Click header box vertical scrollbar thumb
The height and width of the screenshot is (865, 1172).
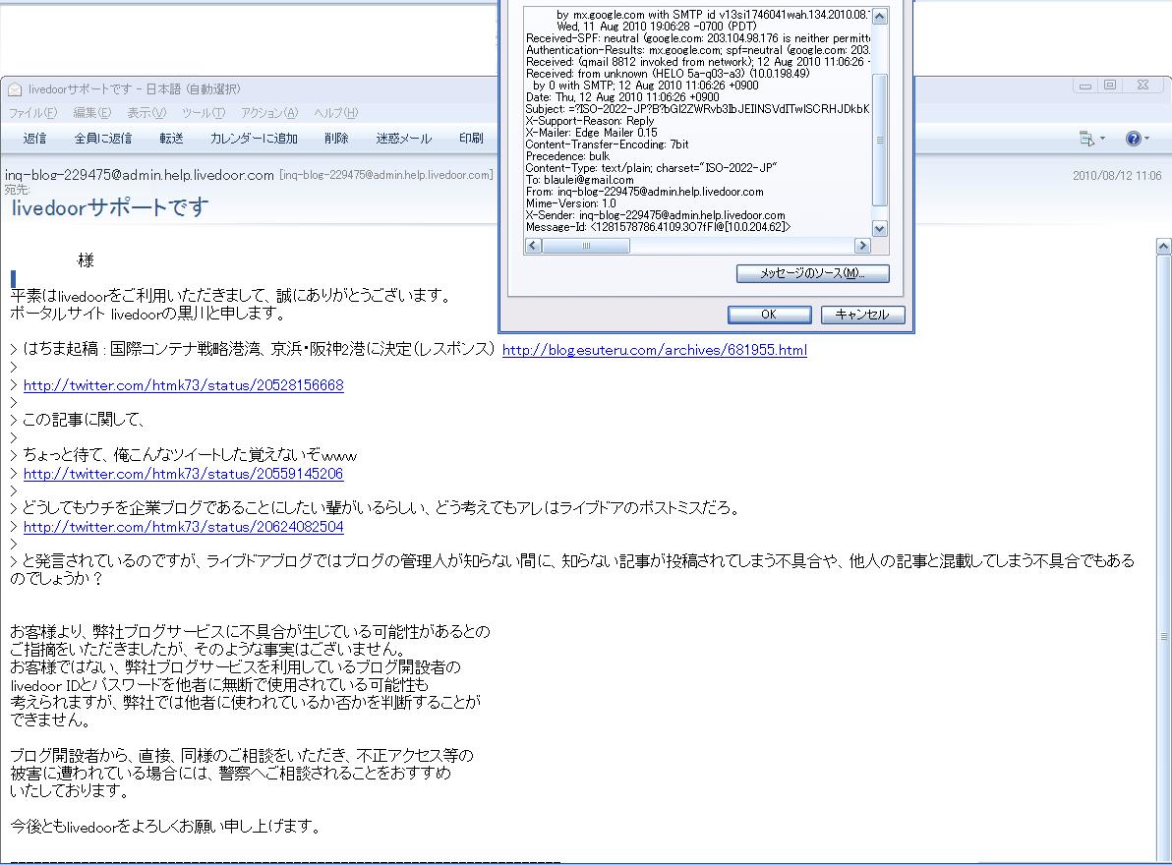[880, 140]
